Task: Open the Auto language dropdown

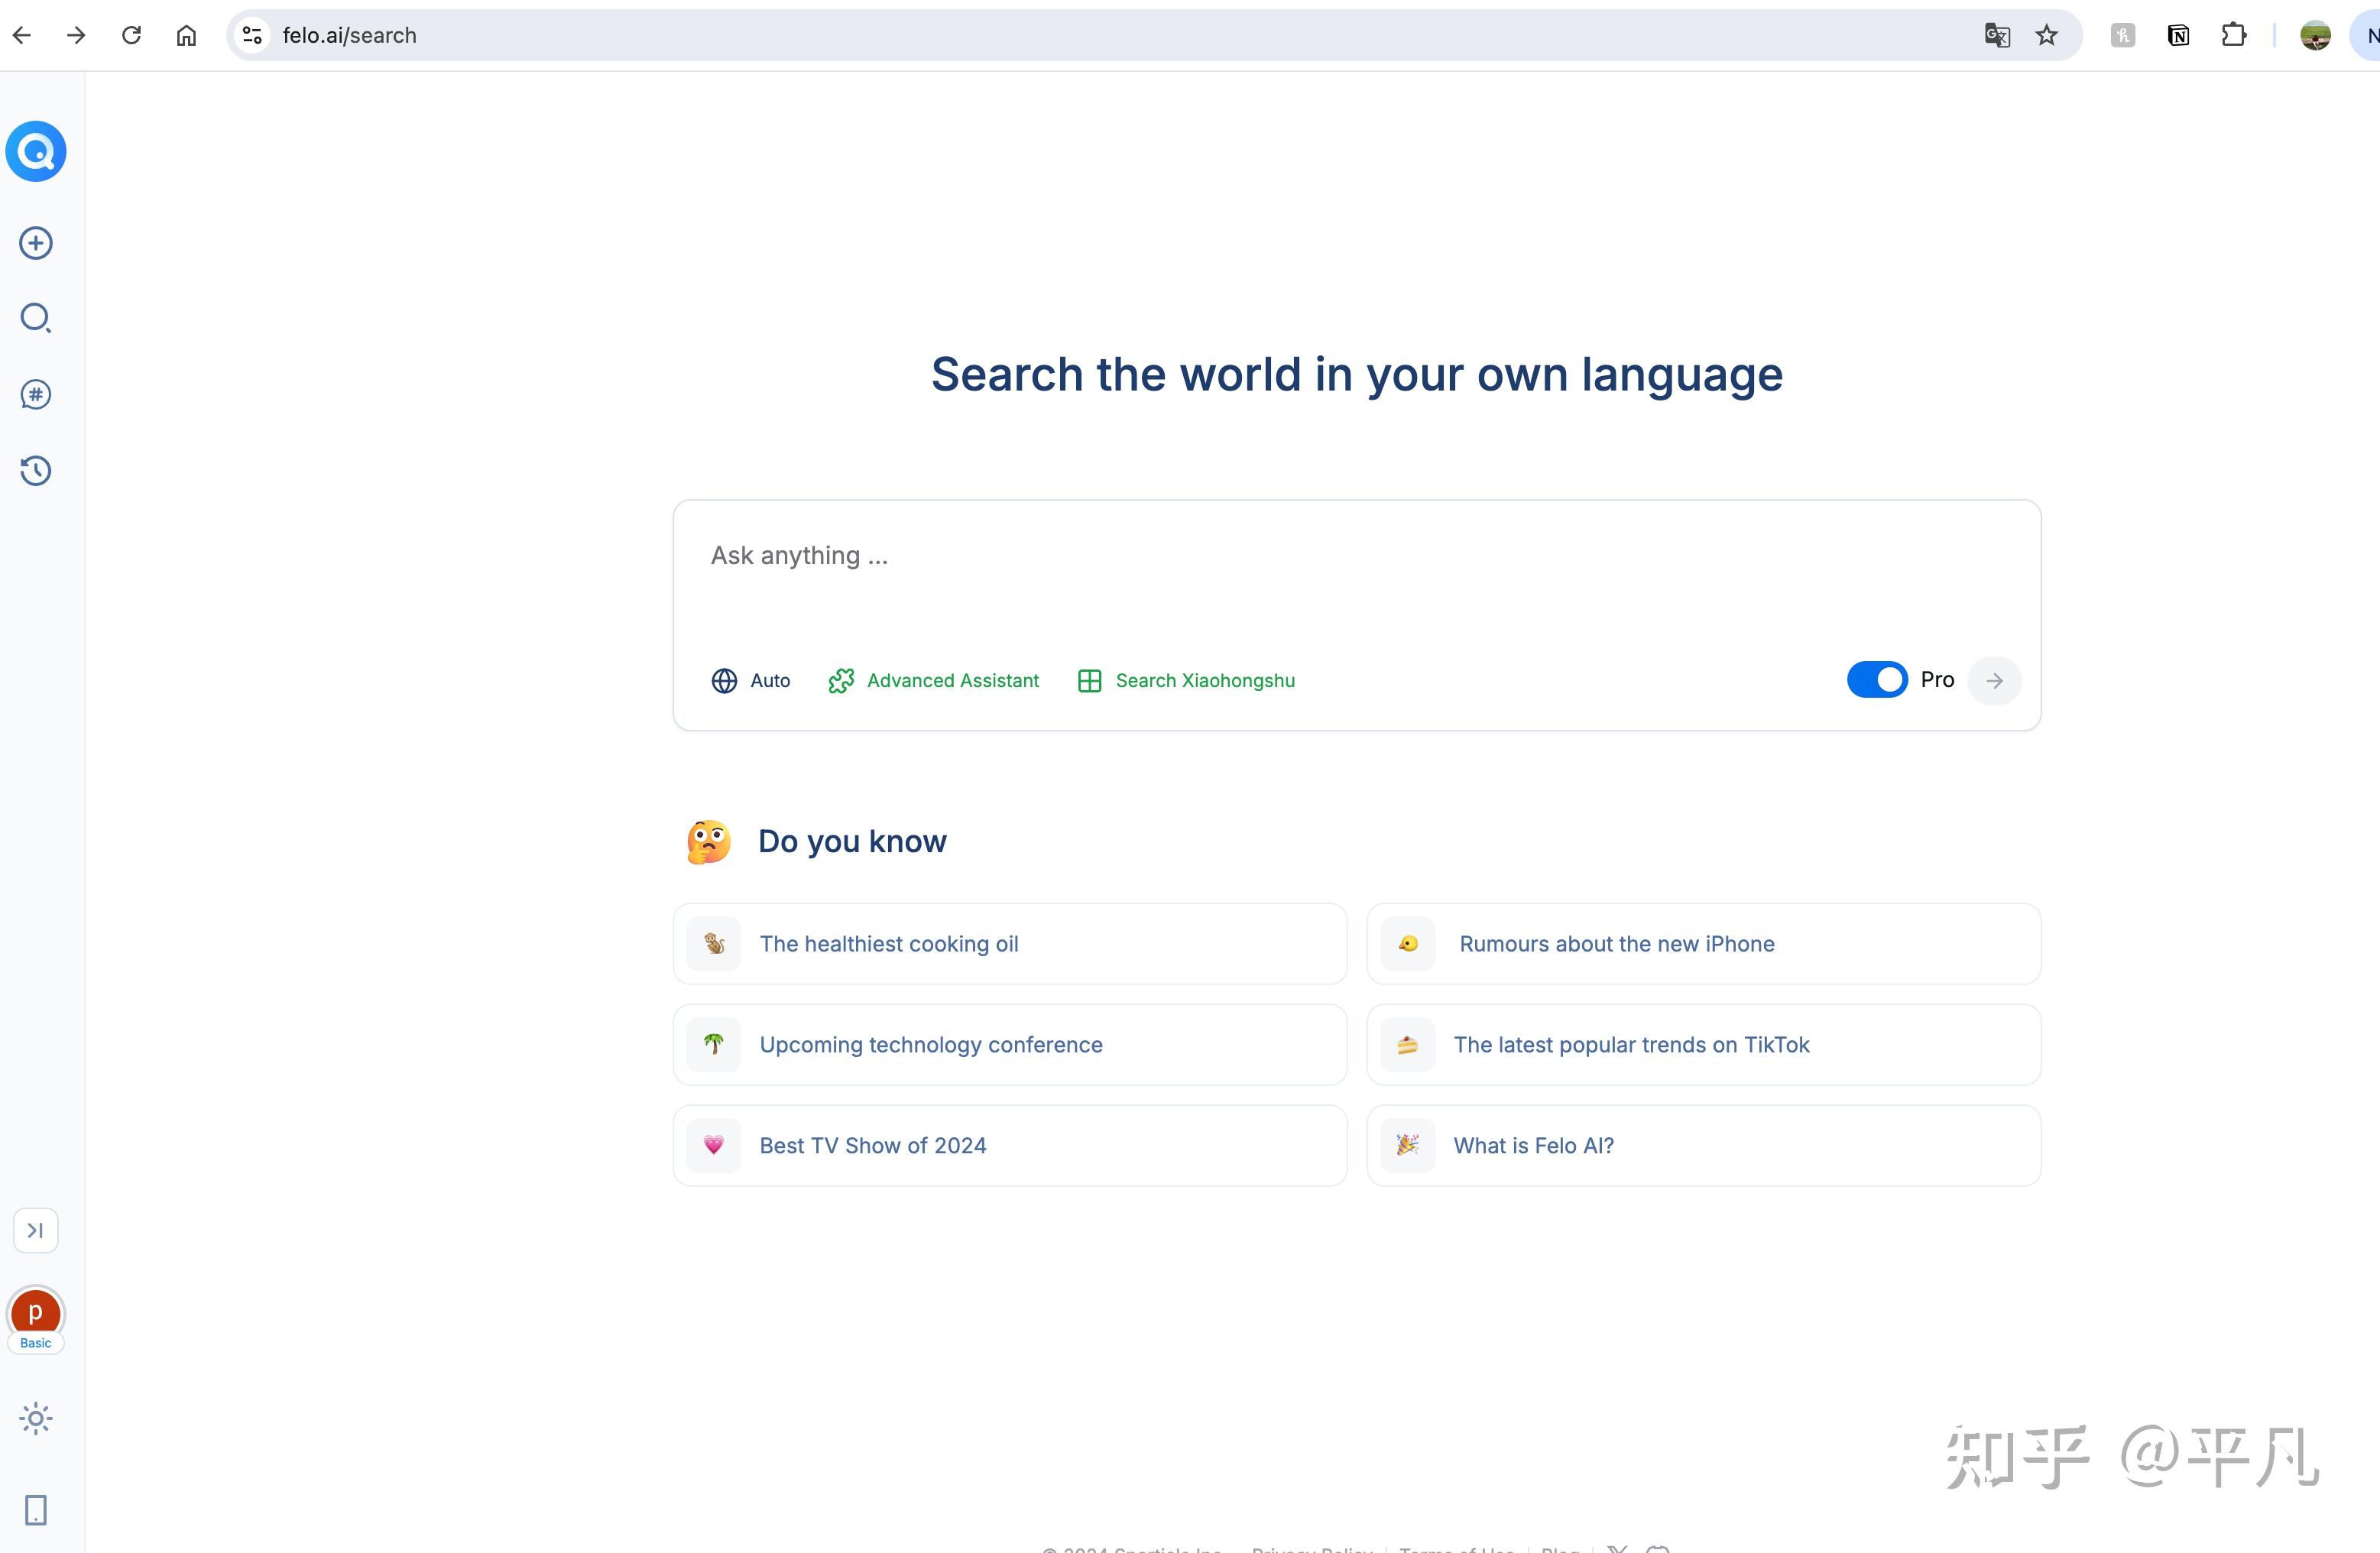Action: click(x=751, y=681)
